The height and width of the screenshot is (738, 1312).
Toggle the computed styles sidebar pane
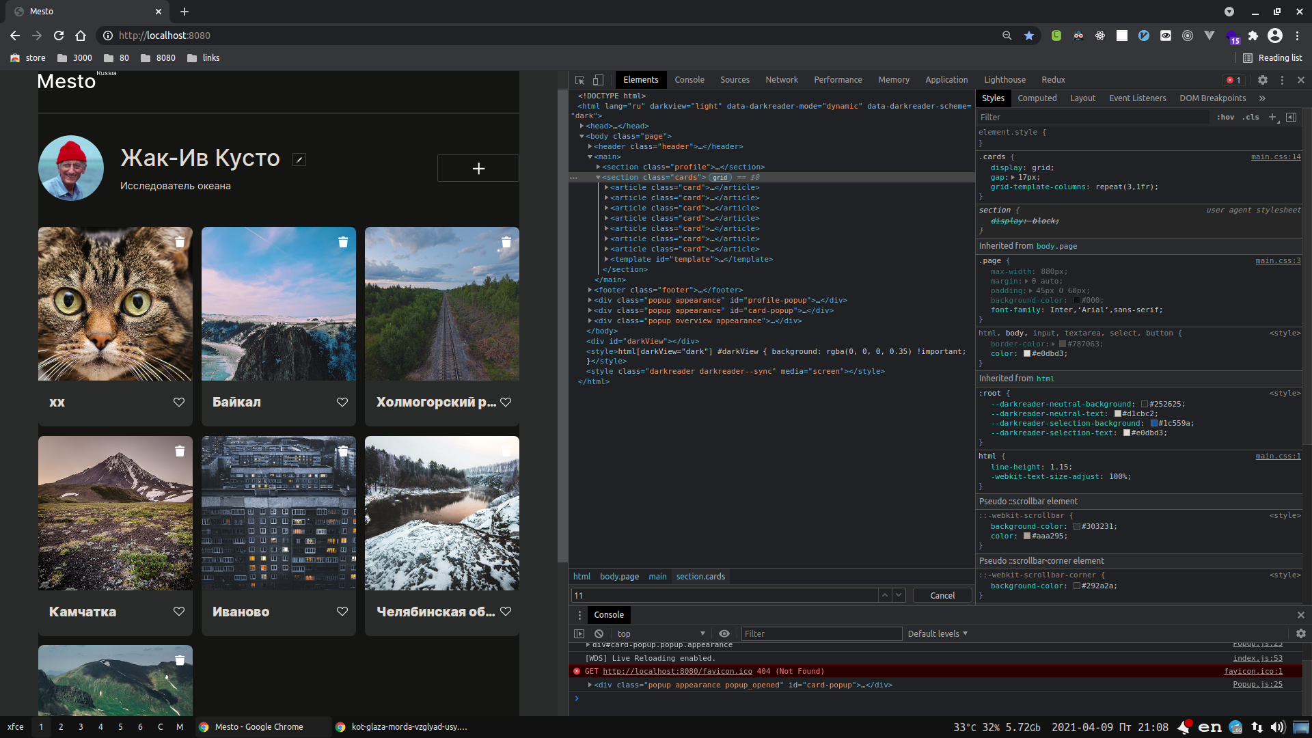1291,117
